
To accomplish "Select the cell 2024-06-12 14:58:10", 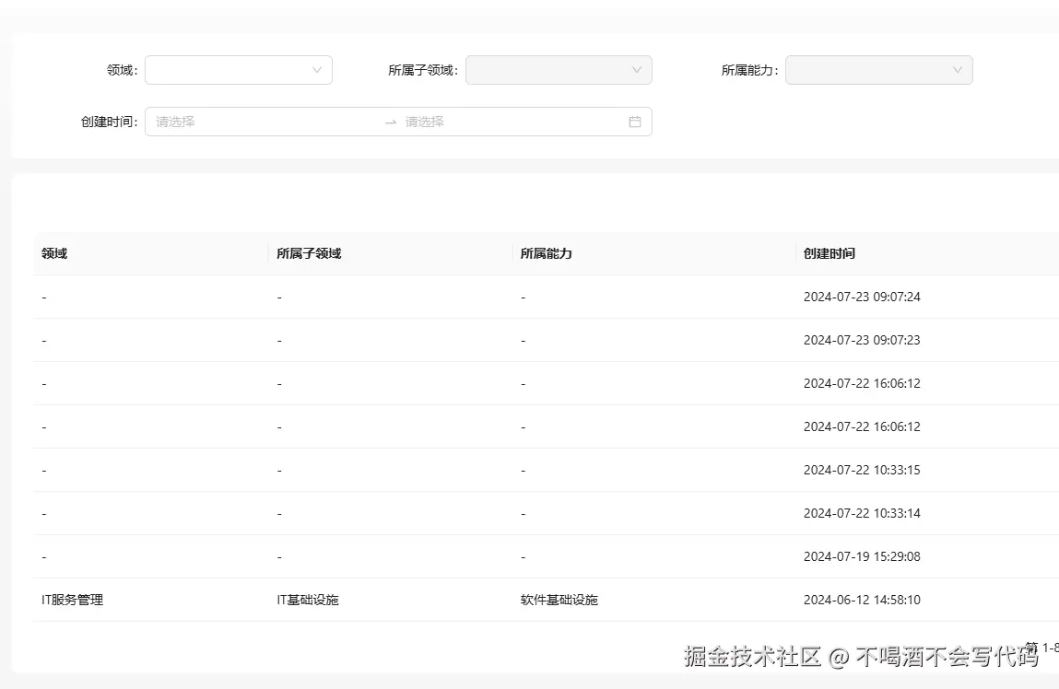I will coord(862,600).
